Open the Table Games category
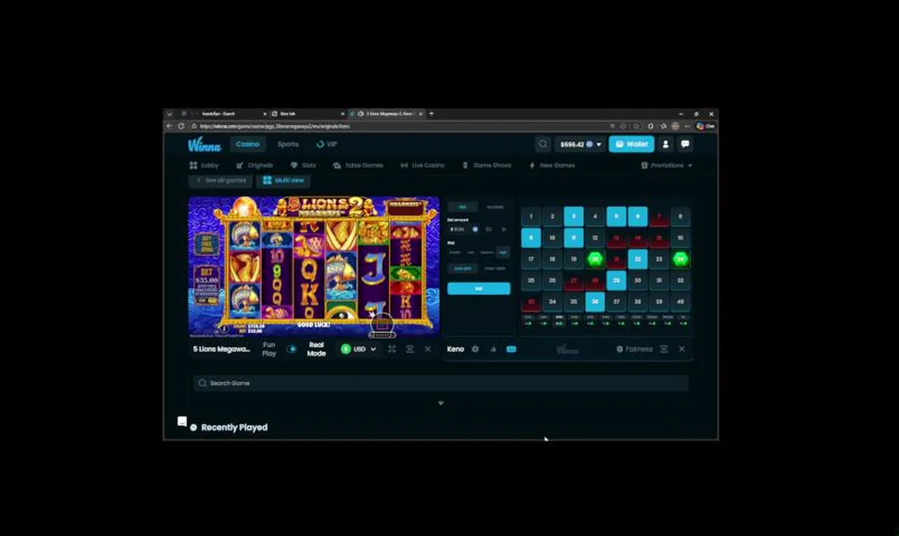 [358, 165]
